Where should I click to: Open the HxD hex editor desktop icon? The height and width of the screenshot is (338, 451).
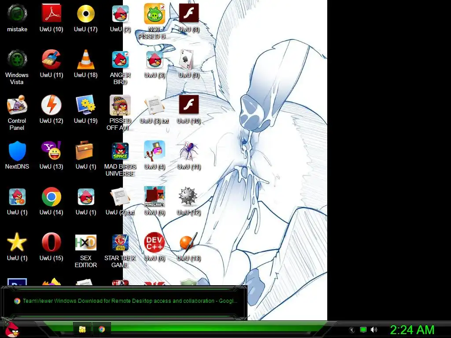pos(86,250)
